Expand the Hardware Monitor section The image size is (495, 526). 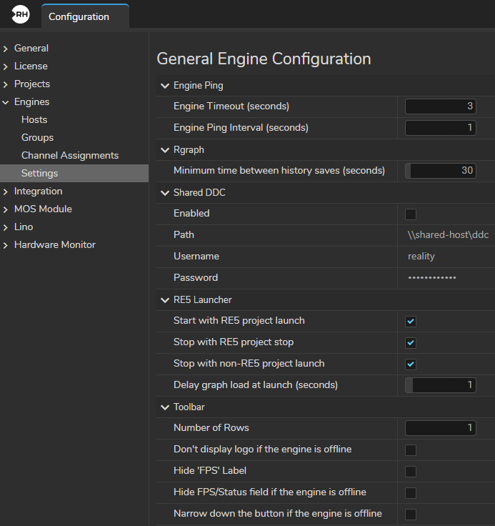point(6,245)
